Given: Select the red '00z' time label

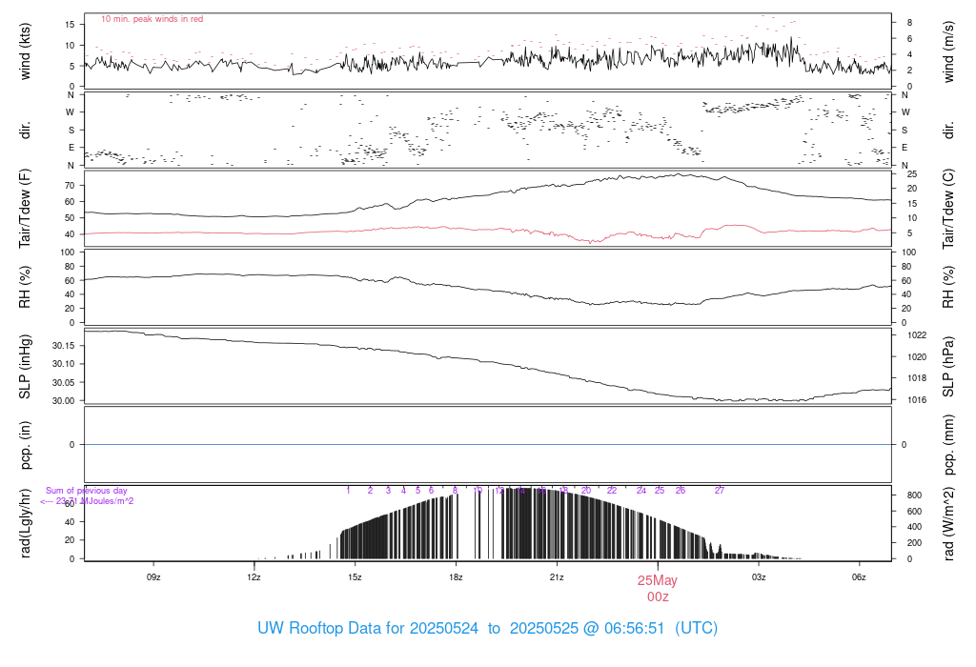Looking at the screenshot, I should pos(658,597).
